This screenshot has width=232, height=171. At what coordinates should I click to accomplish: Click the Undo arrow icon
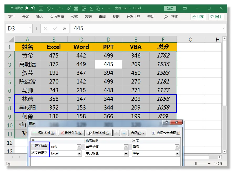(x=48, y=8)
